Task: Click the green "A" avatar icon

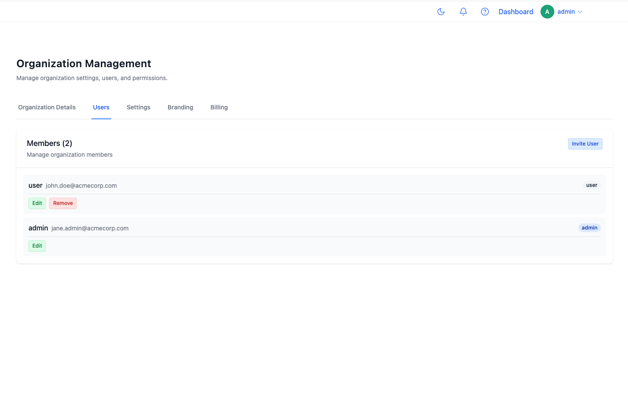Action: 547,12
